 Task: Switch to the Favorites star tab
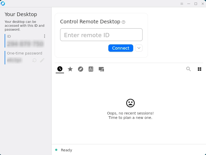70,69
